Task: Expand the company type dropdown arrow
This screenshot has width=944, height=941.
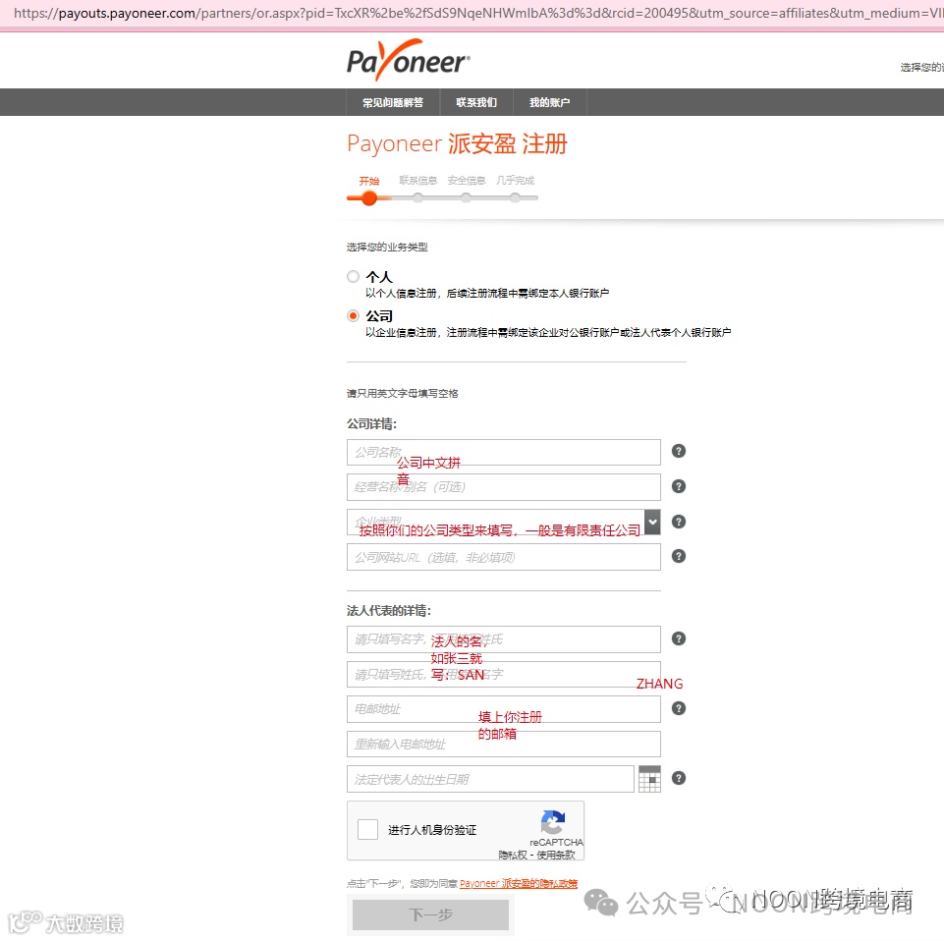Action: [x=652, y=522]
